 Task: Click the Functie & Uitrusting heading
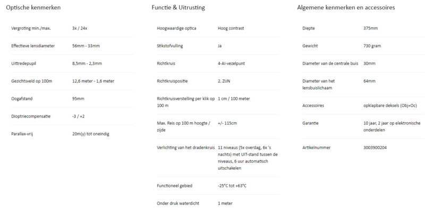178,7
